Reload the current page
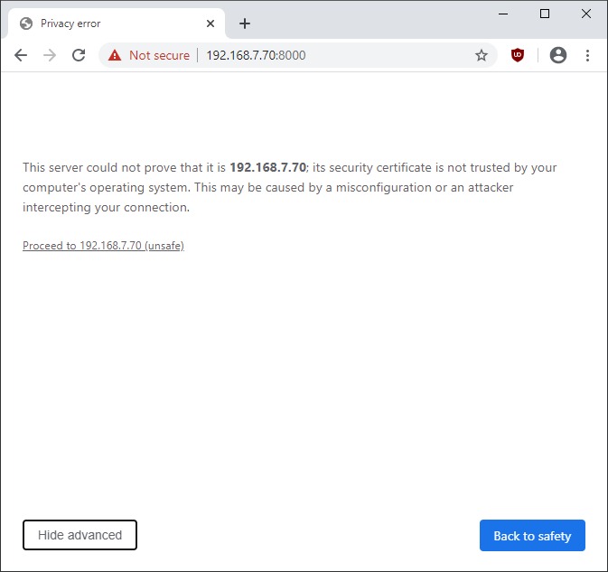Image resolution: width=608 pixels, height=572 pixels. click(x=79, y=55)
